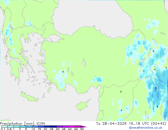This screenshot has width=168, height=130.
Task: Click the island of Crete on the map
Action: 29,97
